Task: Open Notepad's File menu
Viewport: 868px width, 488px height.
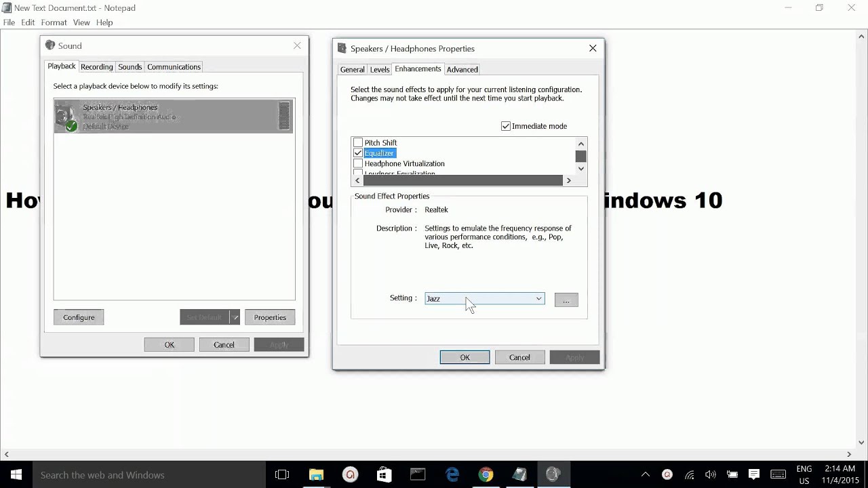Action: 9,22
